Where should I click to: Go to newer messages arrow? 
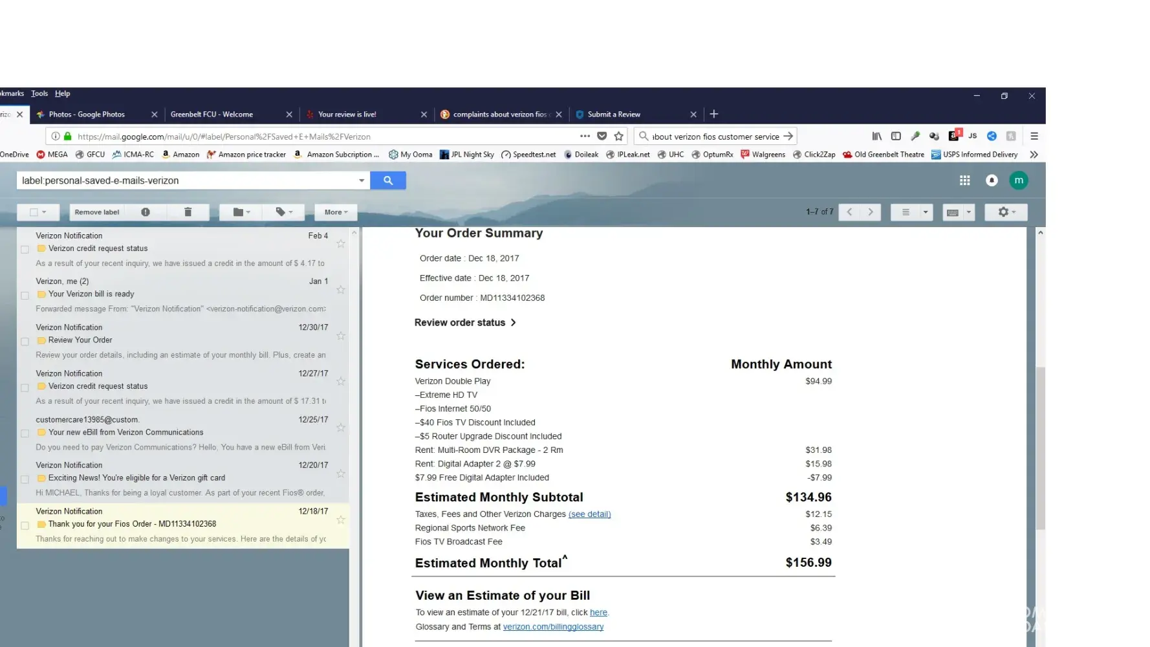click(x=849, y=212)
